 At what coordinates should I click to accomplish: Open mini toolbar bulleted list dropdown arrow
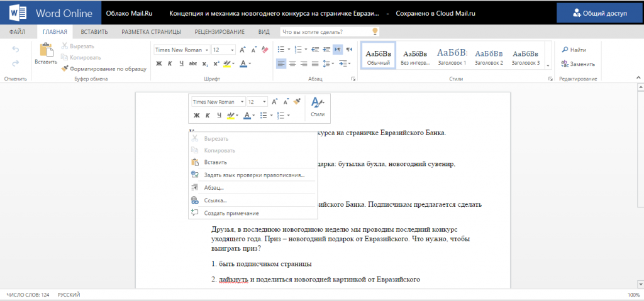(x=272, y=116)
